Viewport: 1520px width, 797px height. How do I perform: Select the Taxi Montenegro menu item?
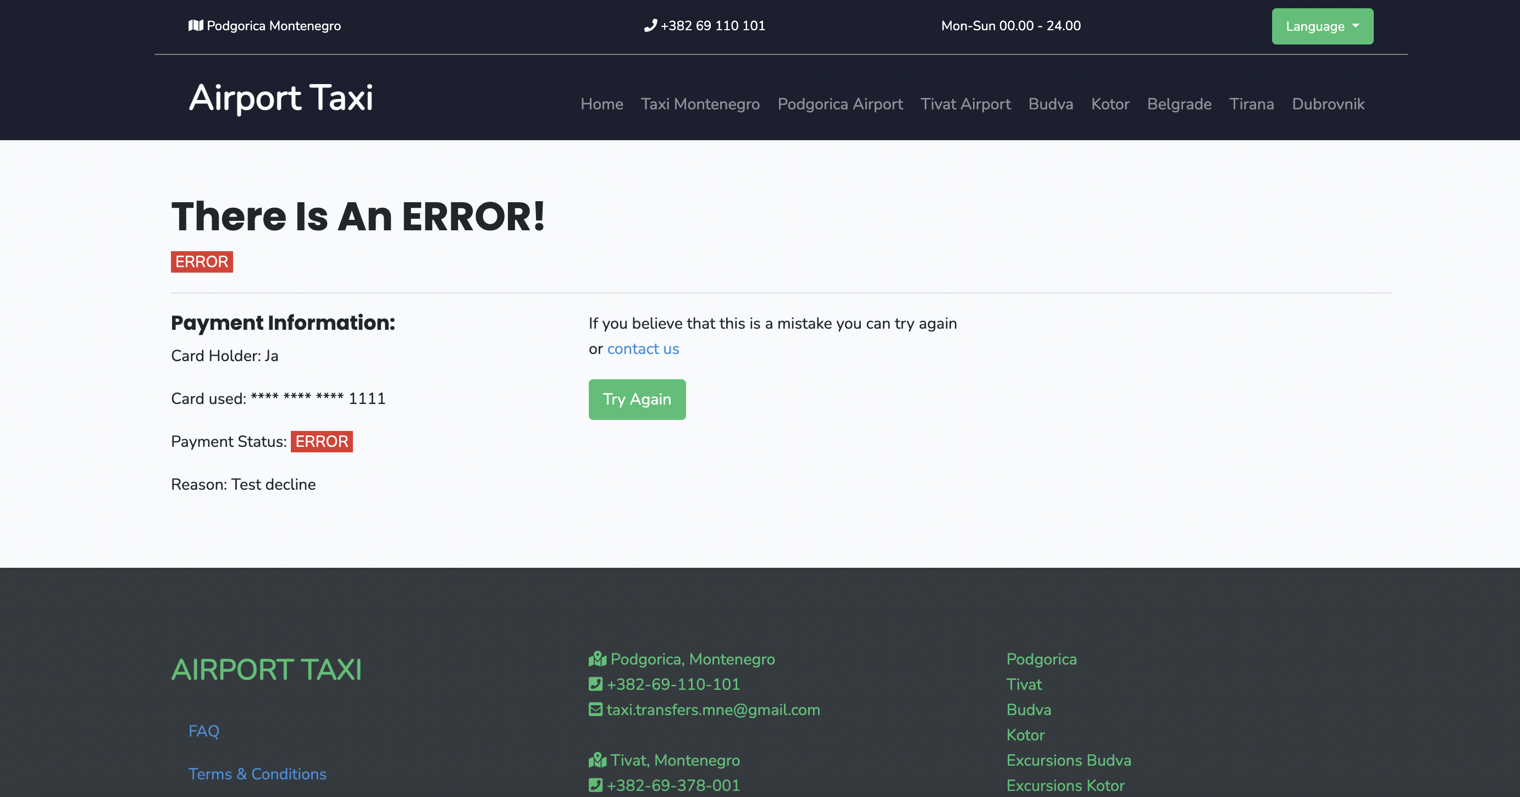[700, 104]
